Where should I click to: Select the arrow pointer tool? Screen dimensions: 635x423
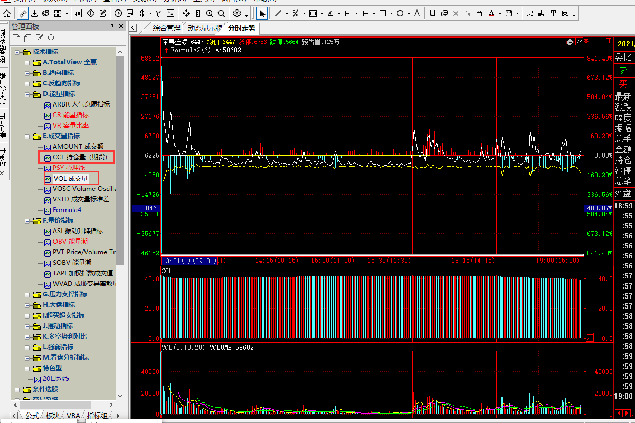[263, 13]
